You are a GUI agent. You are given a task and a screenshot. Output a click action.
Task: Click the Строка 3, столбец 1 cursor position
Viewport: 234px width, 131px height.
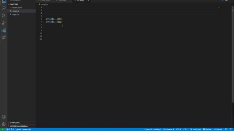point(152,130)
